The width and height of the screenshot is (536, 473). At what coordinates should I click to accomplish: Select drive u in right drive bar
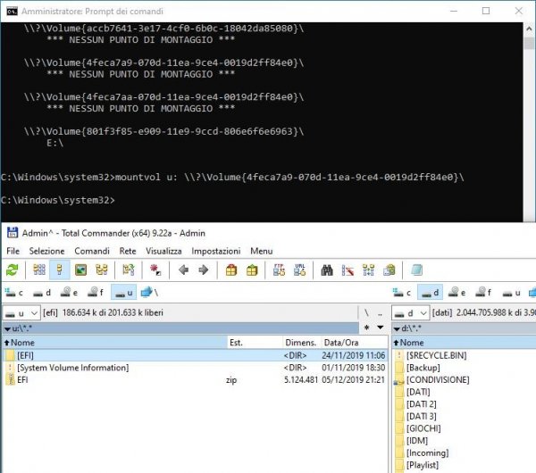click(512, 293)
